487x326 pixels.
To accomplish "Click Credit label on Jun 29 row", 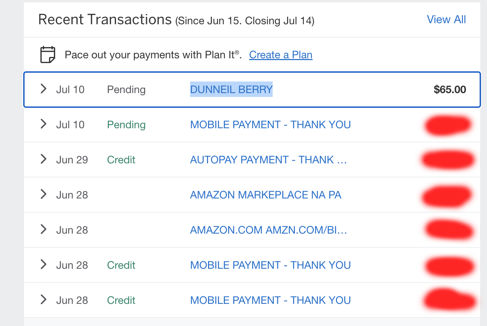I will [x=121, y=160].
